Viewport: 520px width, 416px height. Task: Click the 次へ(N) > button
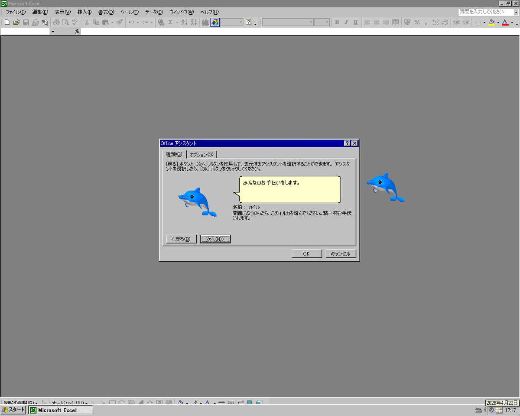tap(215, 239)
